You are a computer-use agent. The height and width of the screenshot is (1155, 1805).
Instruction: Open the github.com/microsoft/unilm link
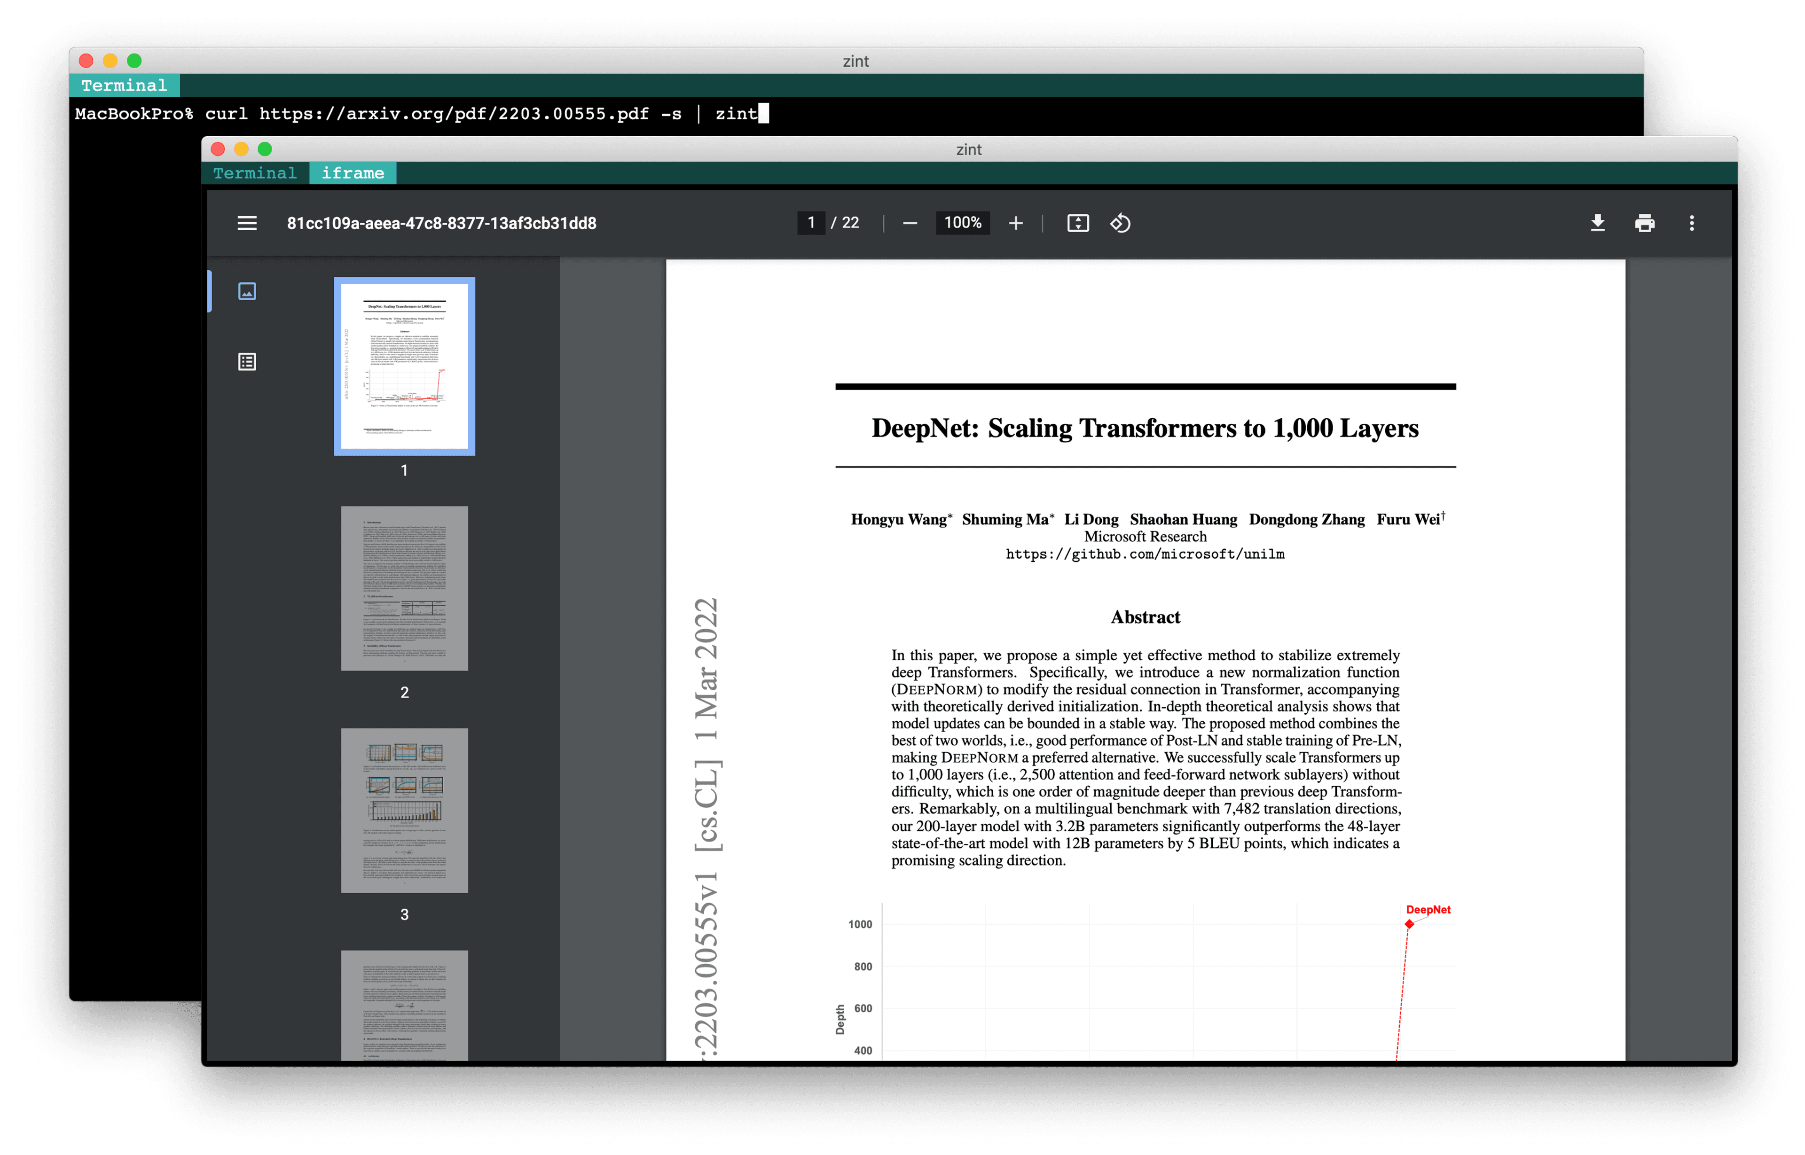pos(1145,554)
